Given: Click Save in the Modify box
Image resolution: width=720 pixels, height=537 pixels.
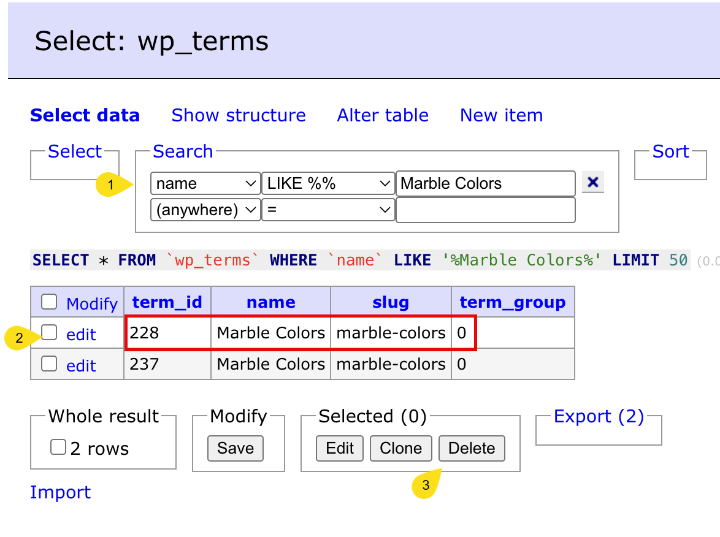Looking at the screenshot, I should click(236, 448).
